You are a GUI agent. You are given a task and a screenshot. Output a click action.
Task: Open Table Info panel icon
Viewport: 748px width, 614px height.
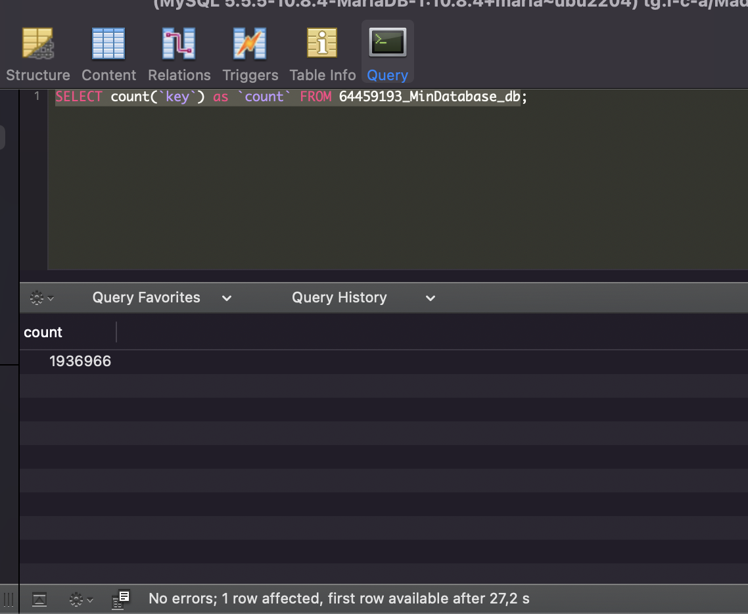(x=321, y=53)
